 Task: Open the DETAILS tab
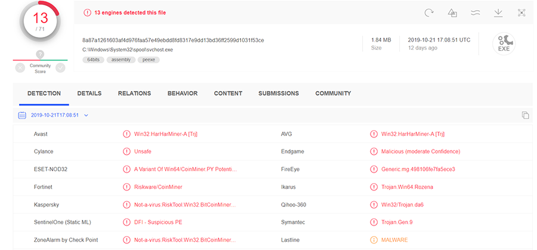pos(89,93)
